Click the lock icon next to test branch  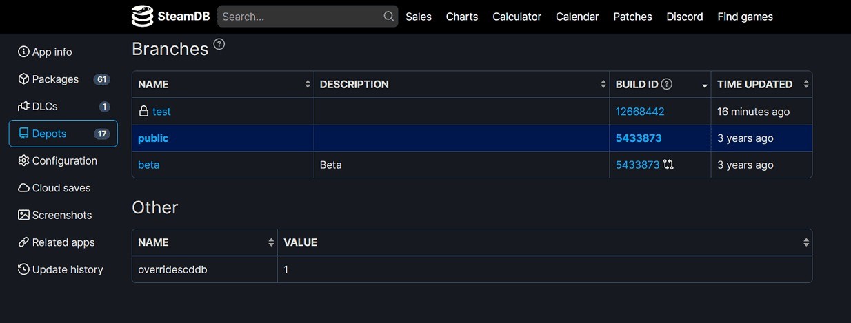[143, 112]
